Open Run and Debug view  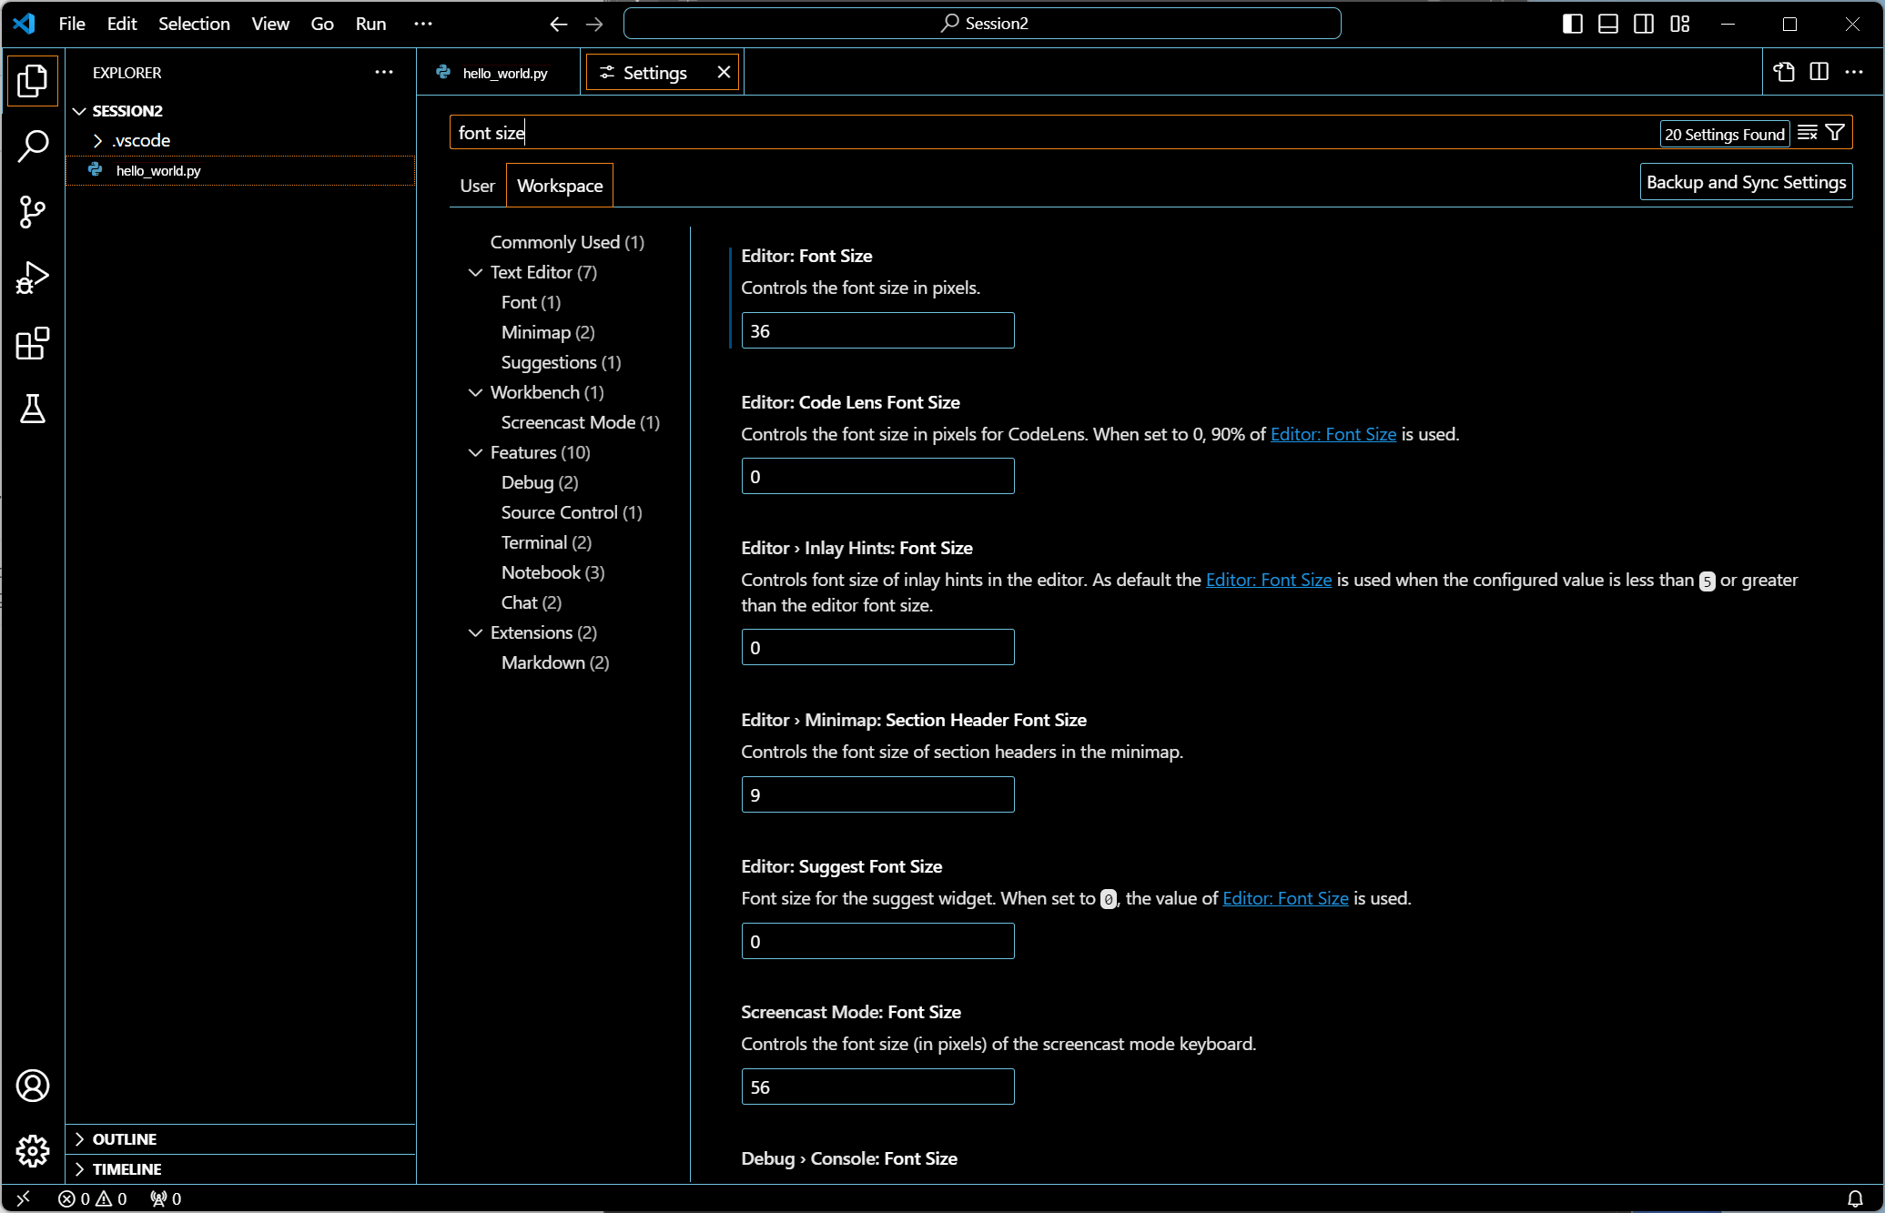click(33, 278)
